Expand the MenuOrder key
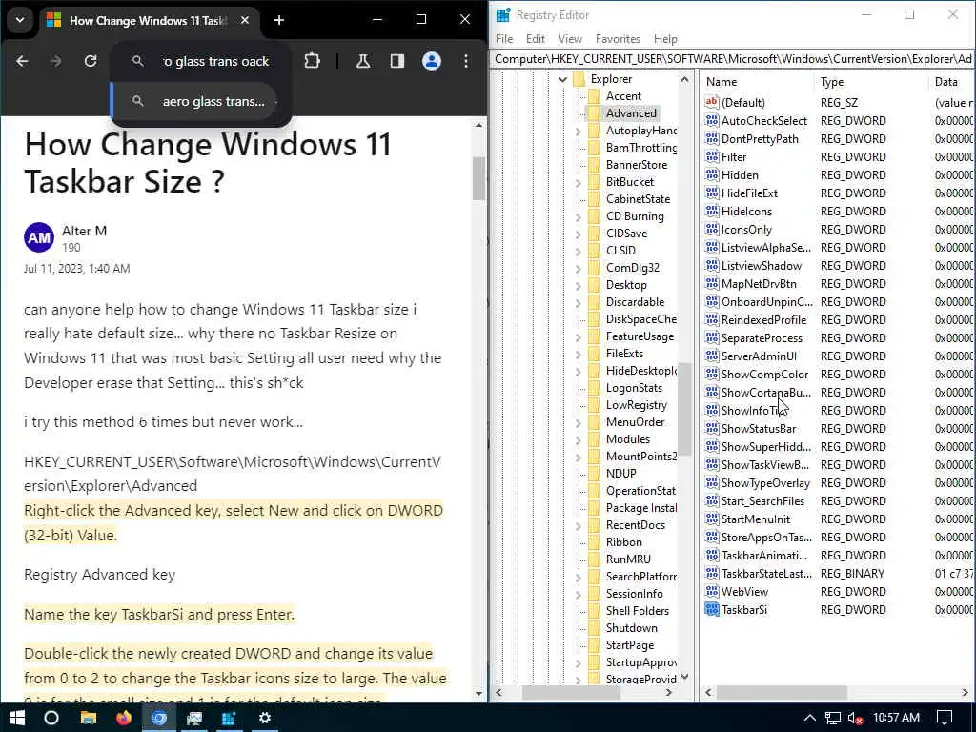Image resolution: width=976 pixels, height=732 pixels. pos(579,422)
